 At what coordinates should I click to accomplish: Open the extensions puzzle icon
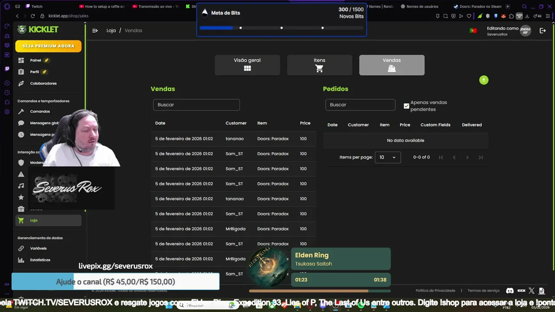(x=511, y=16)
